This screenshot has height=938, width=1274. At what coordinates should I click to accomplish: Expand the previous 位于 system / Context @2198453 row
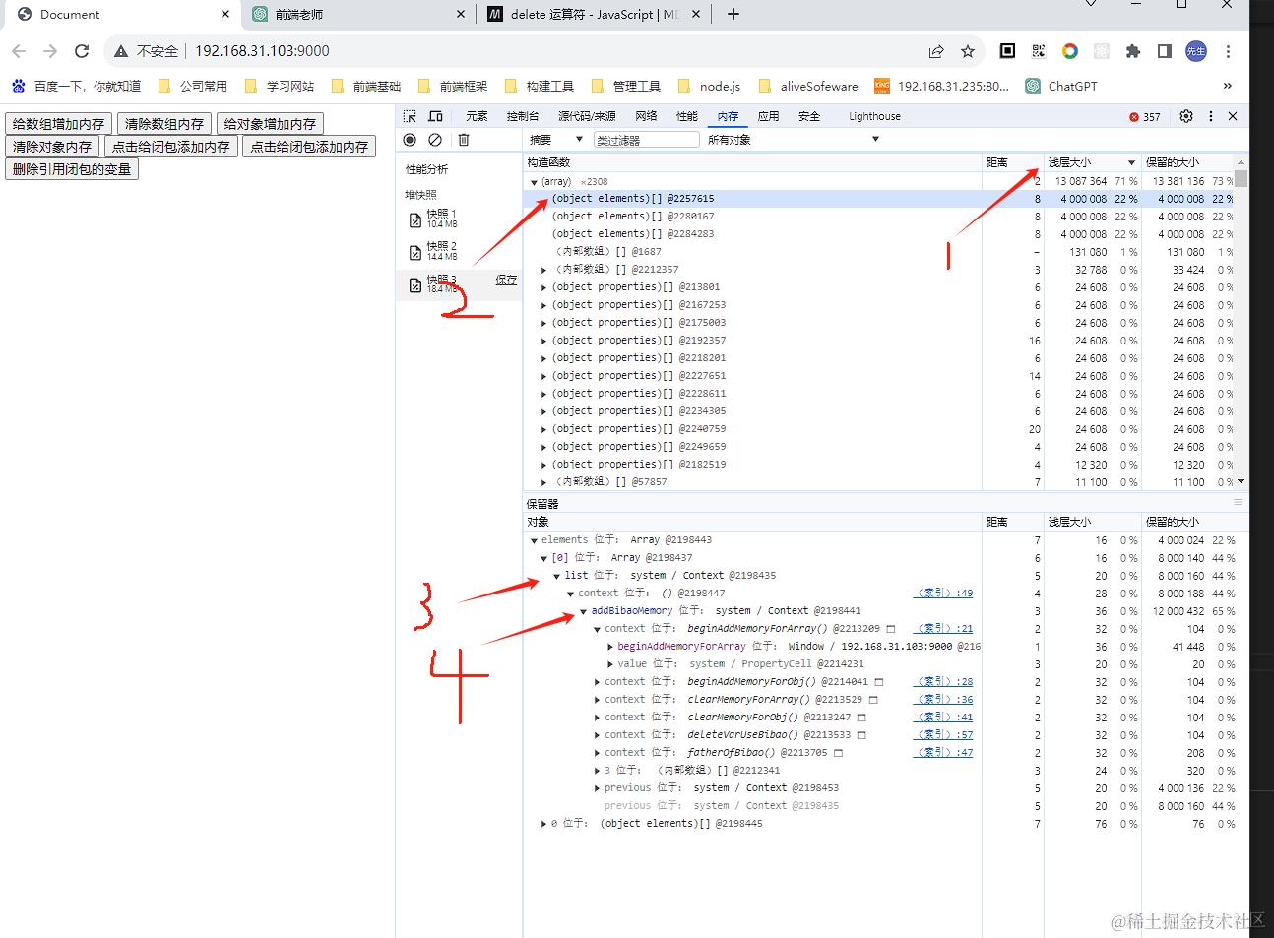(597, 788)
